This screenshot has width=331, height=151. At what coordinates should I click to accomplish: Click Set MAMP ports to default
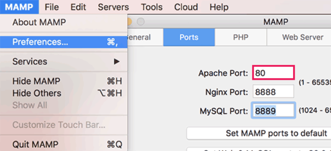[259, 133]
